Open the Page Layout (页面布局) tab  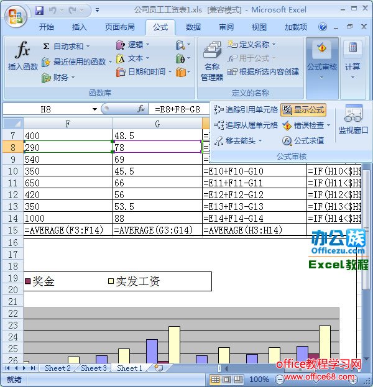tap(120, 27)
